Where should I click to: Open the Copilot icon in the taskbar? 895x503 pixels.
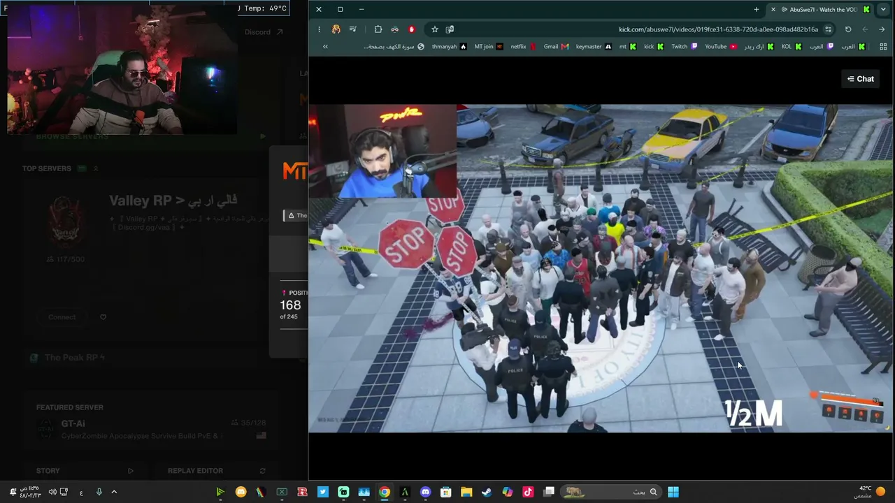coord(508,492)
